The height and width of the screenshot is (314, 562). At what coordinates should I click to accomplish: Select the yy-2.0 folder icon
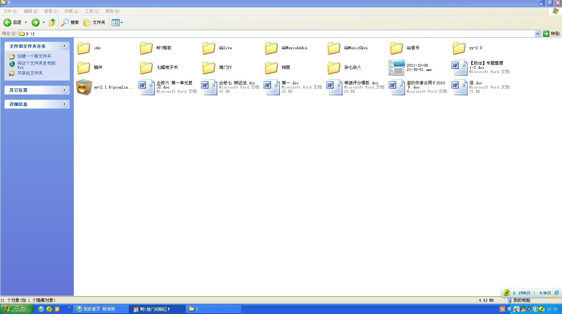coord(459,48)
